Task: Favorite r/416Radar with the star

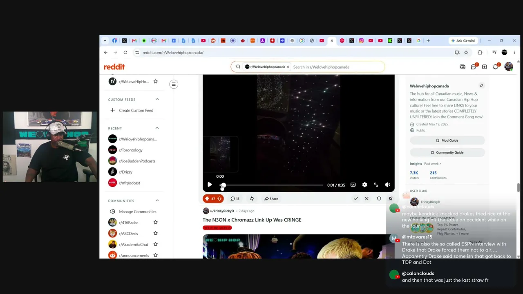Action: (x=155, y=223)
